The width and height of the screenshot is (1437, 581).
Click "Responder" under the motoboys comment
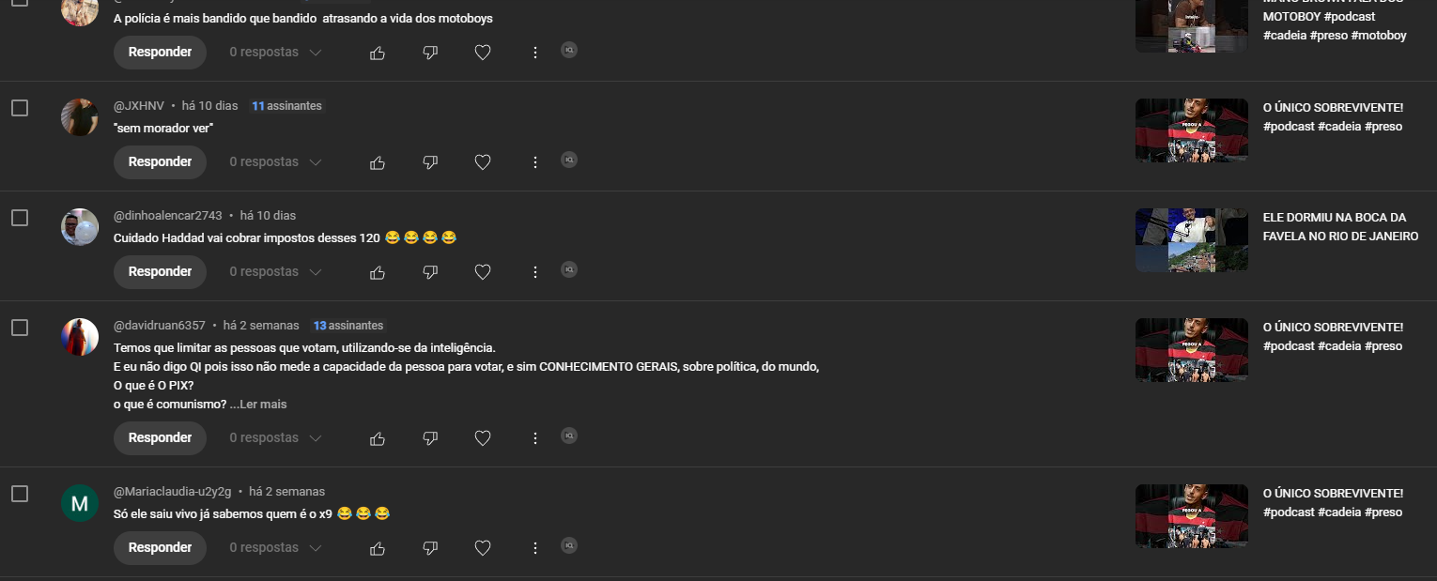click(160, 53)
